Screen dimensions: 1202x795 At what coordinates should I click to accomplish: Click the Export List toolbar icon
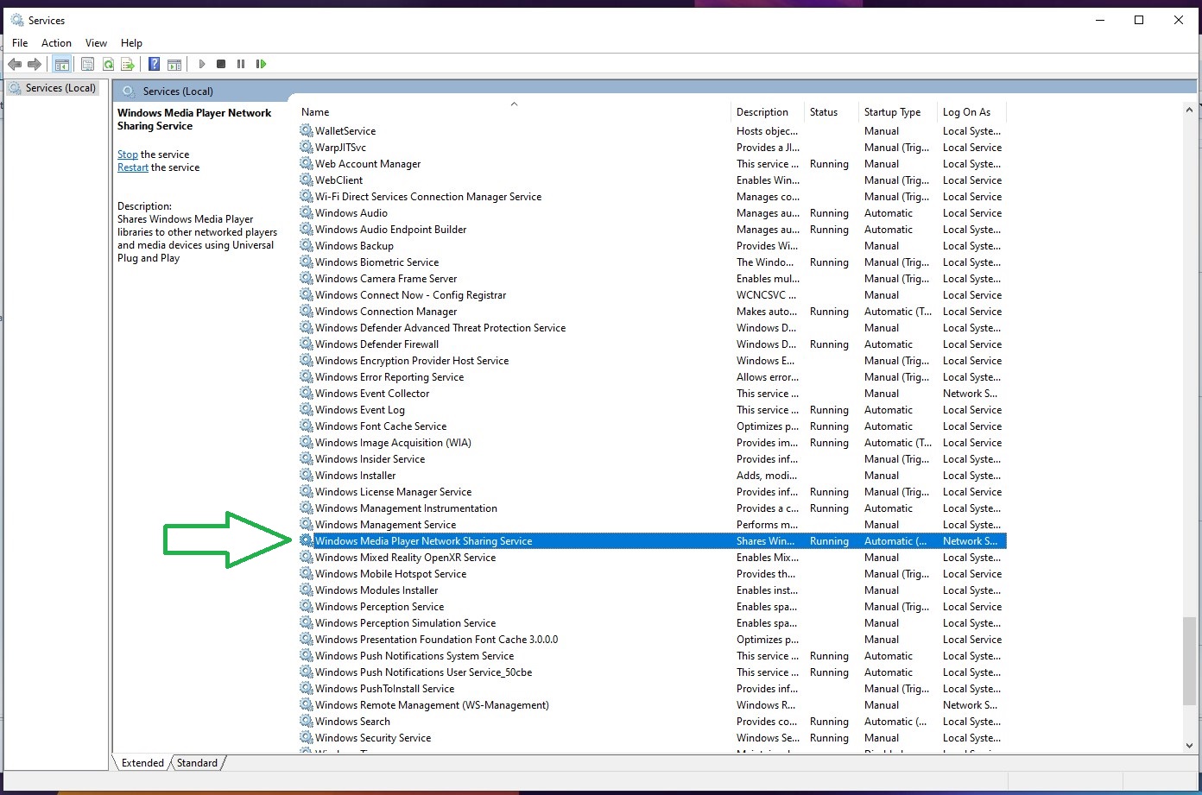(128, 63)
